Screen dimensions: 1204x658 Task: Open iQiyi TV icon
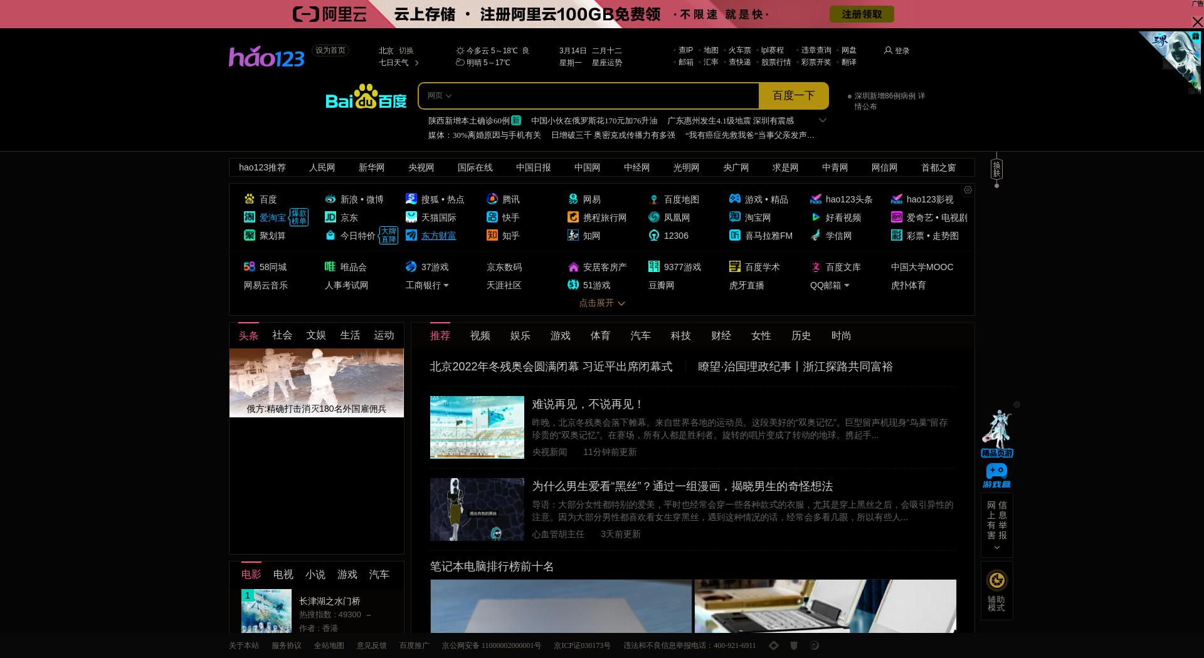click(897, 217)
